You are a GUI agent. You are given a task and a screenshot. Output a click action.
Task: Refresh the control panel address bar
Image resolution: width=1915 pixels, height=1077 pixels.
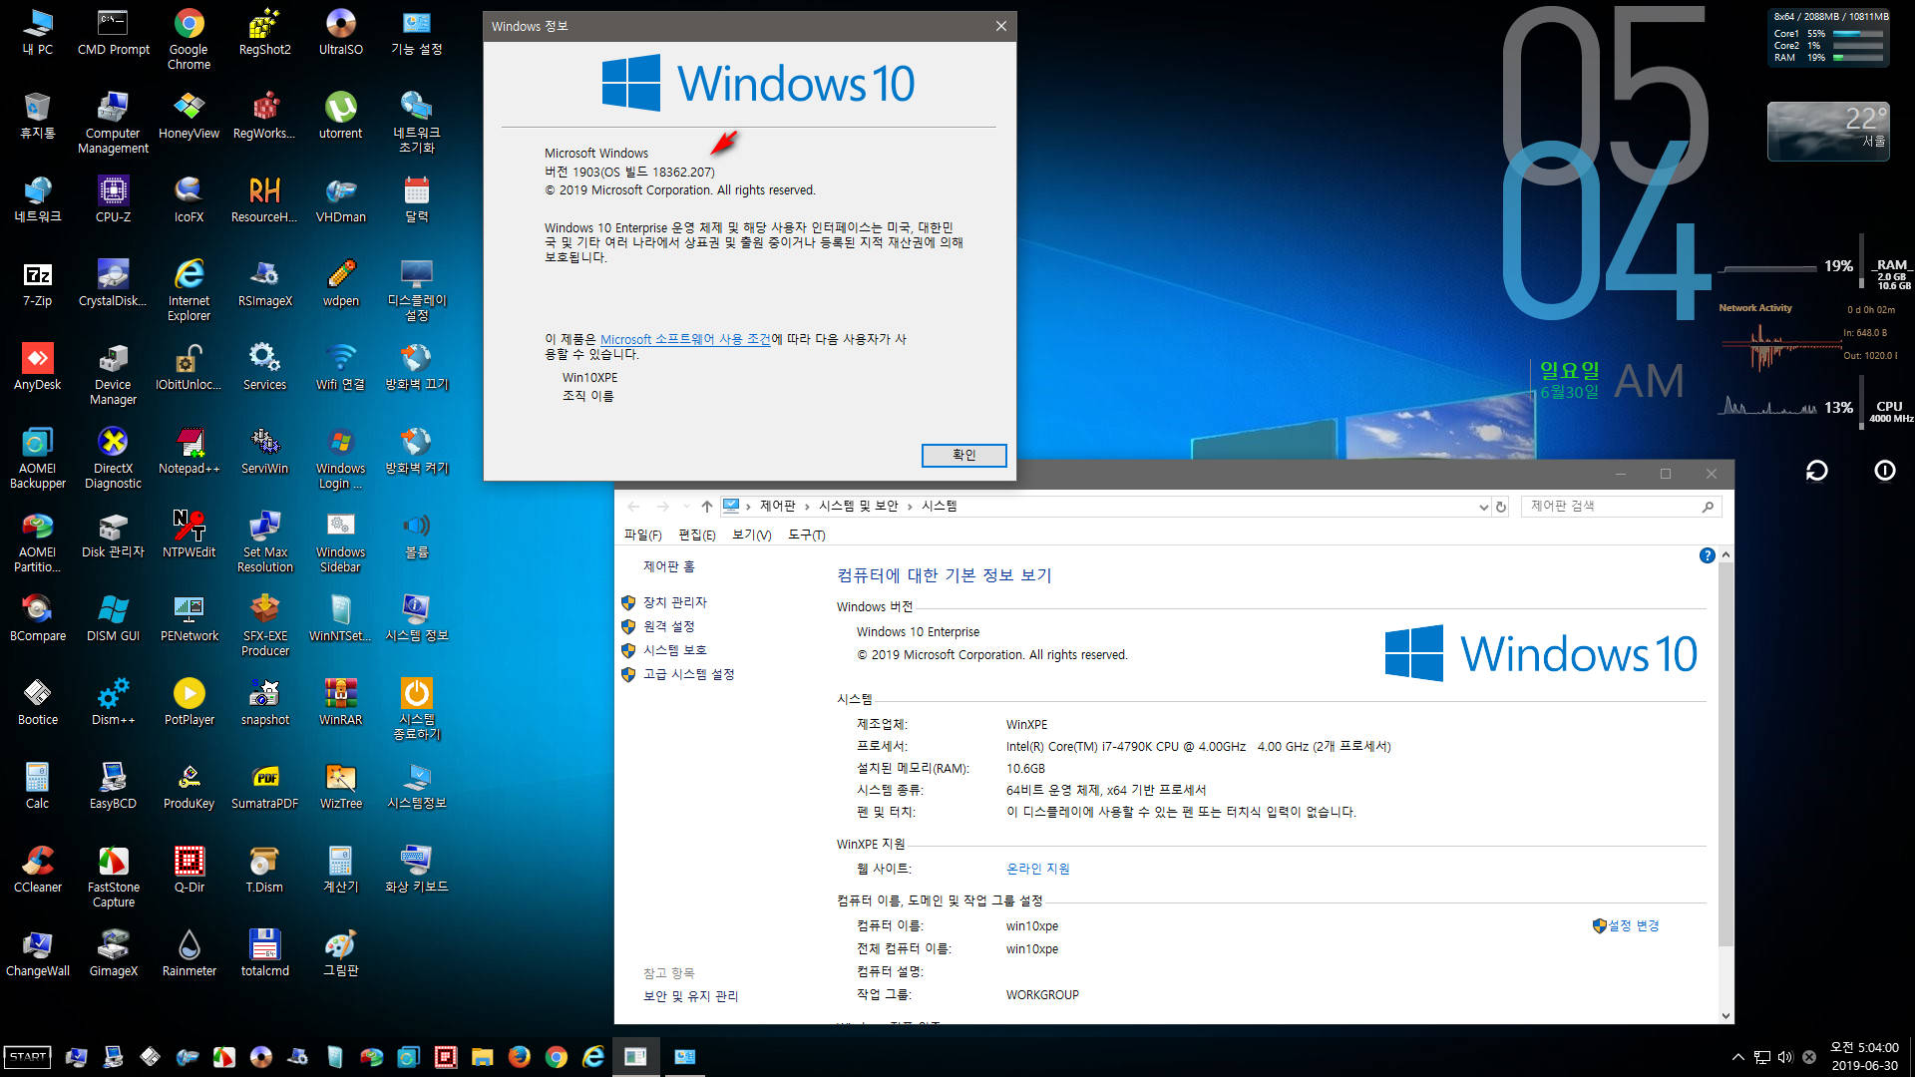click(x=1500, y=507)
